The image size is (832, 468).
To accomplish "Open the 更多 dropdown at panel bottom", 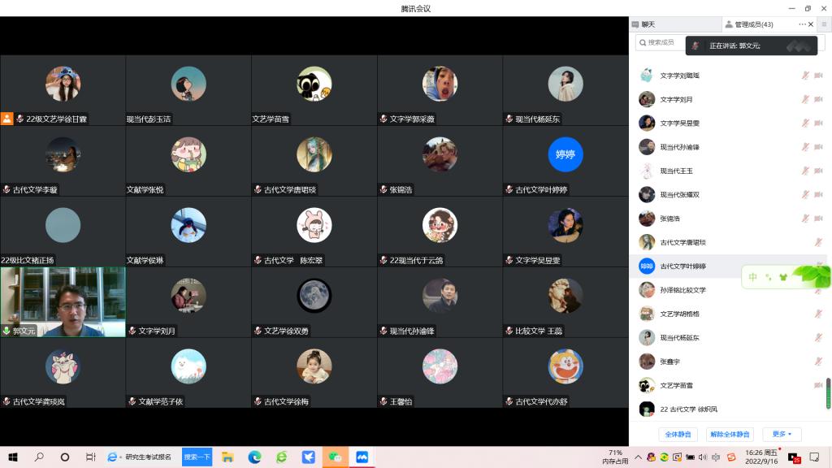I will coord(782,435).
